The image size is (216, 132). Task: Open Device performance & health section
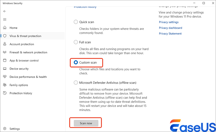pos(33,77)
